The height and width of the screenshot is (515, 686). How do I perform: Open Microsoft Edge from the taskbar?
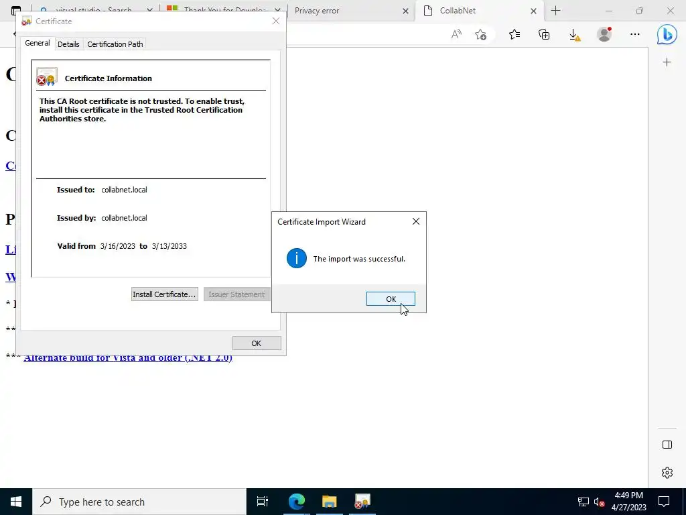click(x=296, y=502)
